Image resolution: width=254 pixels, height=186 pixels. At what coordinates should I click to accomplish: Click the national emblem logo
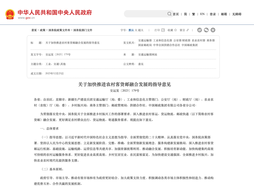(x=10, y=14)
